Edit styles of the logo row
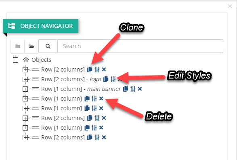 click(113, 79)
